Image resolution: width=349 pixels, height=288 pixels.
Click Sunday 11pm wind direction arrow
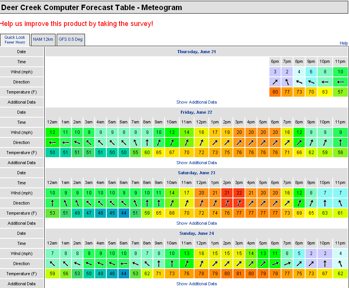coord(340,264)
